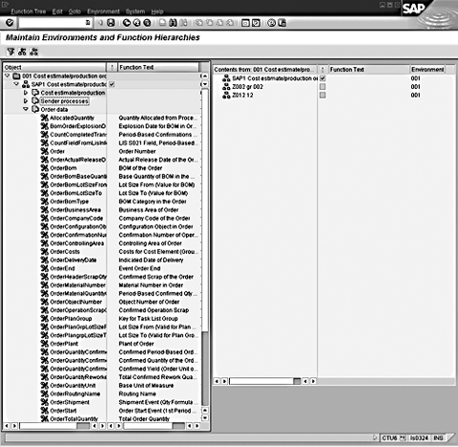This screenshot has width=458, height=447.
Task: Click the First Page icon
Action: [199, 23]
